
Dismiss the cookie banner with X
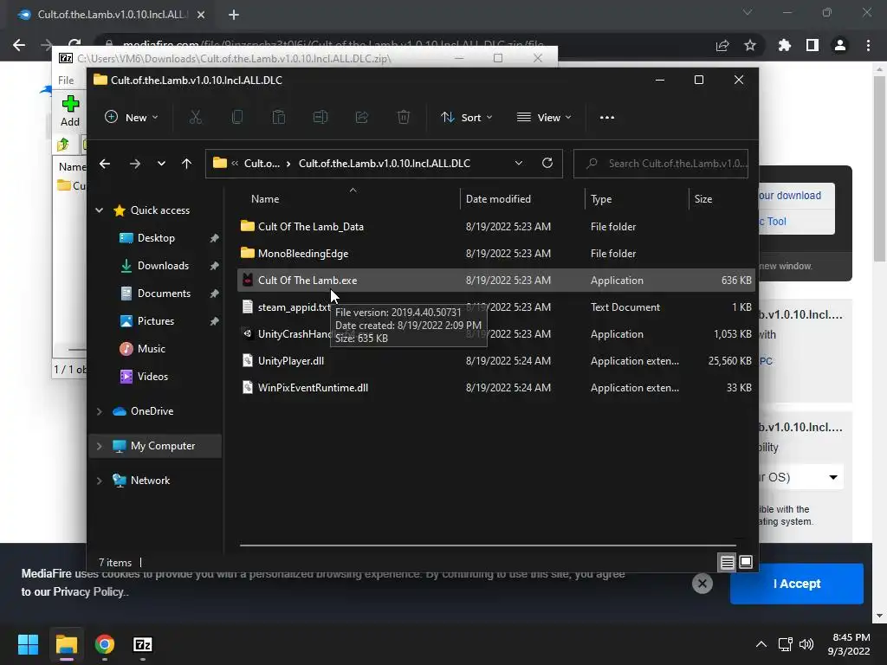coord(702,583)
